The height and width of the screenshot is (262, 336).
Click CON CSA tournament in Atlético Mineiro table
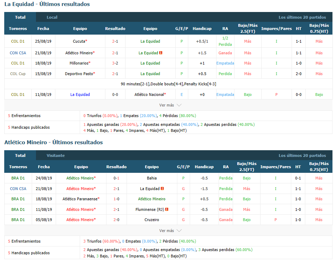coord(18,188)
